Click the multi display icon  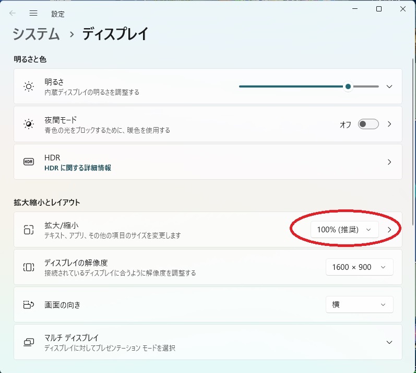pos(29,342)
